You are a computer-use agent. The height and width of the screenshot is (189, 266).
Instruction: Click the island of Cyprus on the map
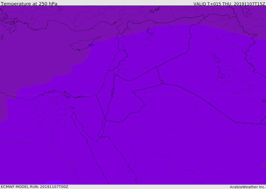(x=84, y=44)
